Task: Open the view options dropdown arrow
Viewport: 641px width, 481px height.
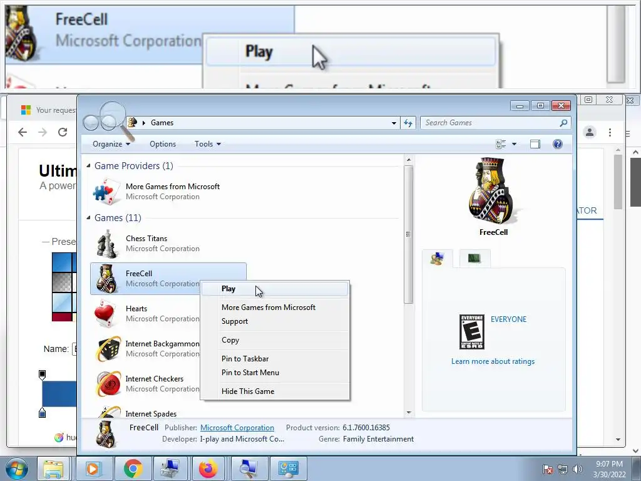Action: click(515, 144)
